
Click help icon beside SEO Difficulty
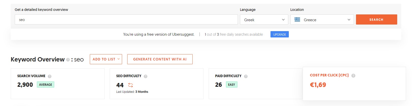pyautogui.click(x=146, y=76)
